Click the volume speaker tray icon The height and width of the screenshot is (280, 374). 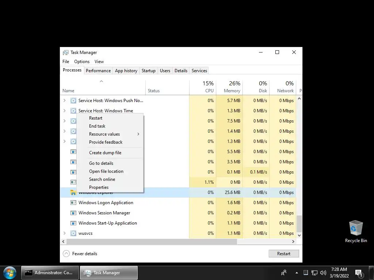tap(323, 273)
